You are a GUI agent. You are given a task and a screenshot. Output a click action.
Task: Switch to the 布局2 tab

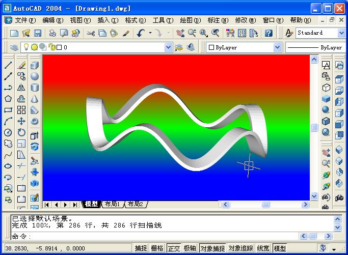pos(136,204)
